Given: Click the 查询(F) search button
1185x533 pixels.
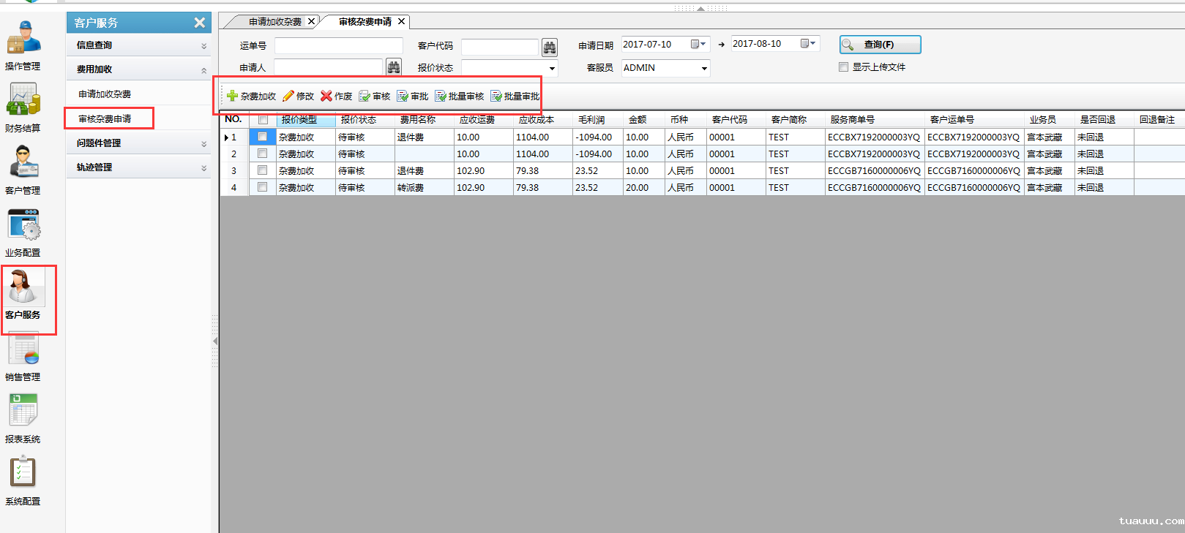Looking at the screenshot, I should [880, 45].
